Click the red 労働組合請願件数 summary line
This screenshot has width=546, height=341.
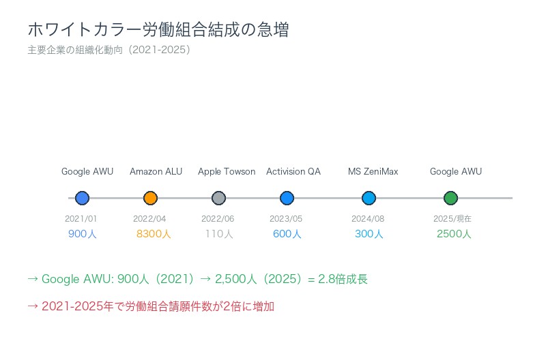151,306
